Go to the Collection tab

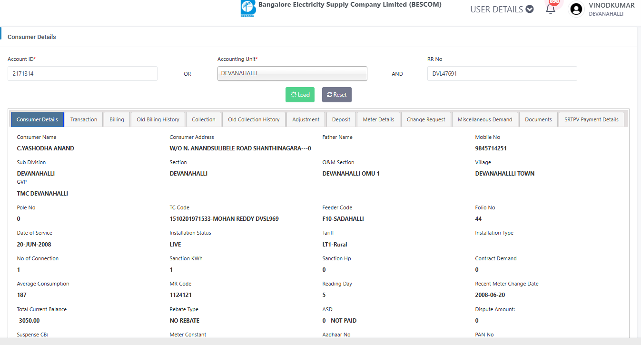click(204, 119)
